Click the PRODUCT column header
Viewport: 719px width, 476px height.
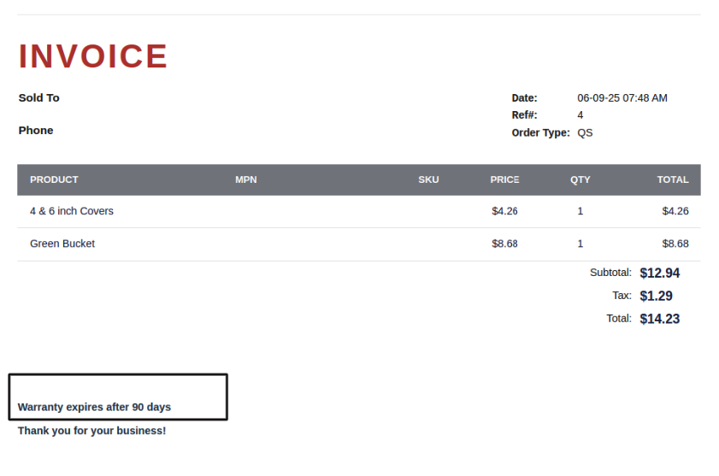point(54,179)
